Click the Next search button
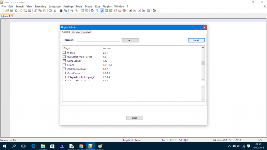The height and width of the screenshot is (150, 267). tap(130, 40)
